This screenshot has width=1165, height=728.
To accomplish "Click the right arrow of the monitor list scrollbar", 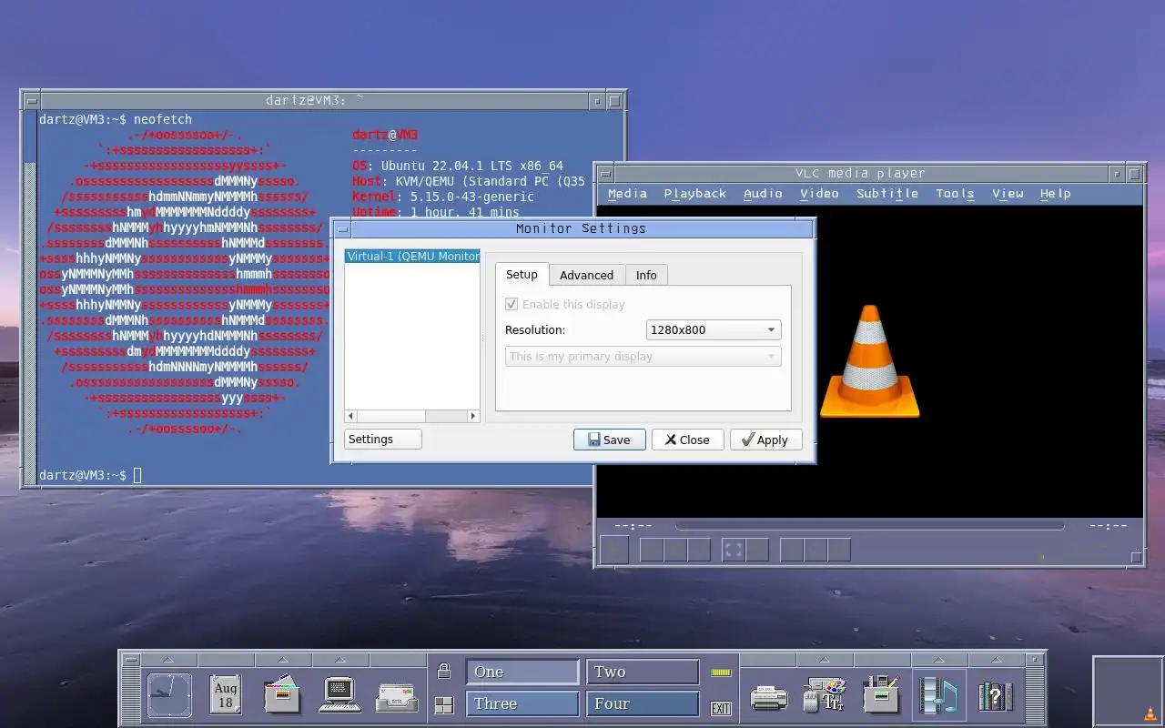I will coord(473,416).
